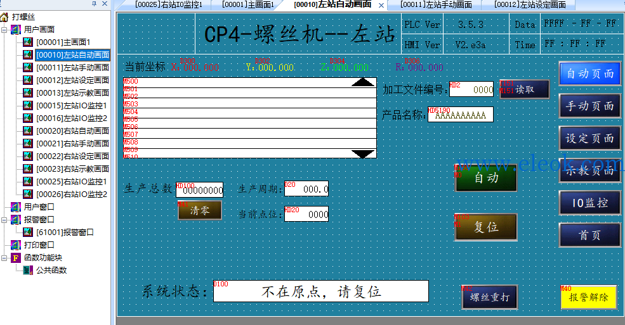
Task: Click the screen icon for [00020]右站自动画面
Action: [28, 131]
